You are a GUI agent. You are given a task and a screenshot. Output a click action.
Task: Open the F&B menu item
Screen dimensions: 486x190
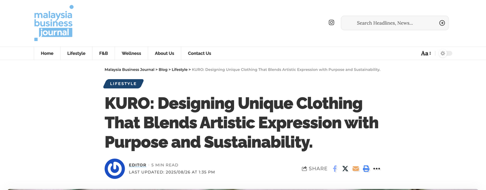(103, 53)
